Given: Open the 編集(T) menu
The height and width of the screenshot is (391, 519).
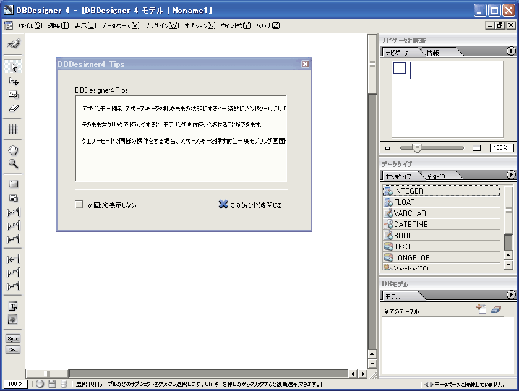Looking at the screenshot, I should (x=58, y=25).
